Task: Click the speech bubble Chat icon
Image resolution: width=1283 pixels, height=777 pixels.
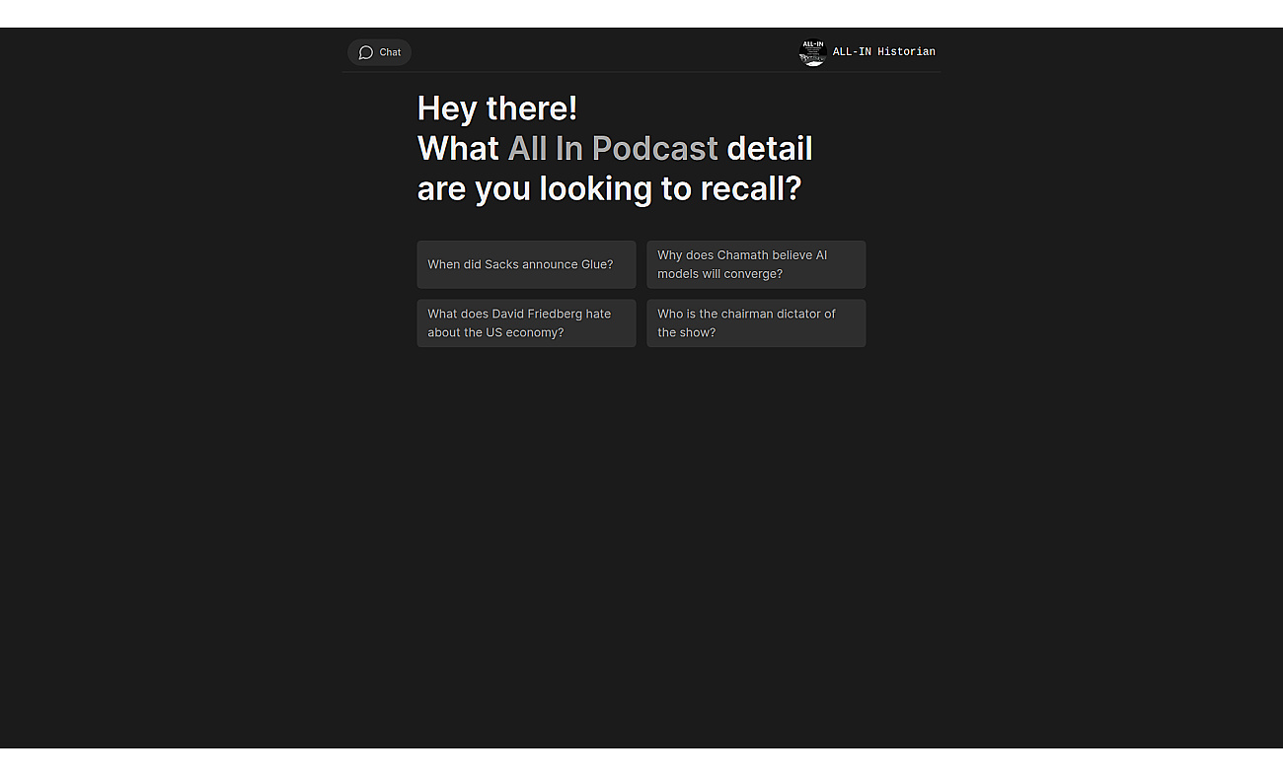Action: point(366,52)
